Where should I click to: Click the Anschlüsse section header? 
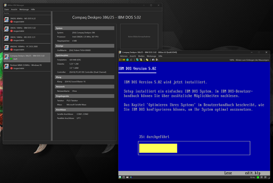[84, 109]
